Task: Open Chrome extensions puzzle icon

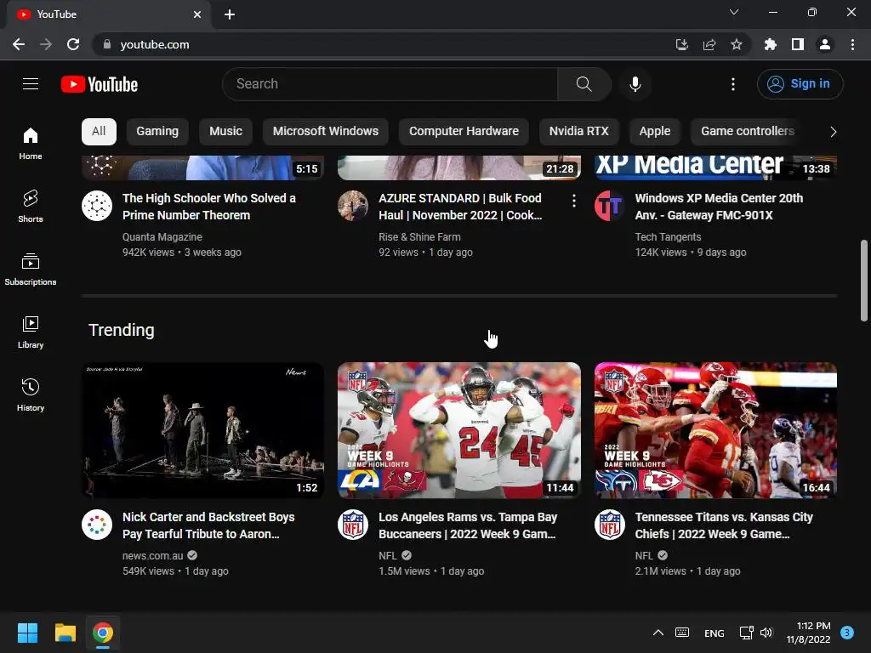Action: [x=771, y=44]
